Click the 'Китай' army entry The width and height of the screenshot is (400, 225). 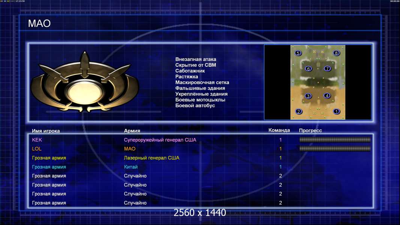point(131,167)
